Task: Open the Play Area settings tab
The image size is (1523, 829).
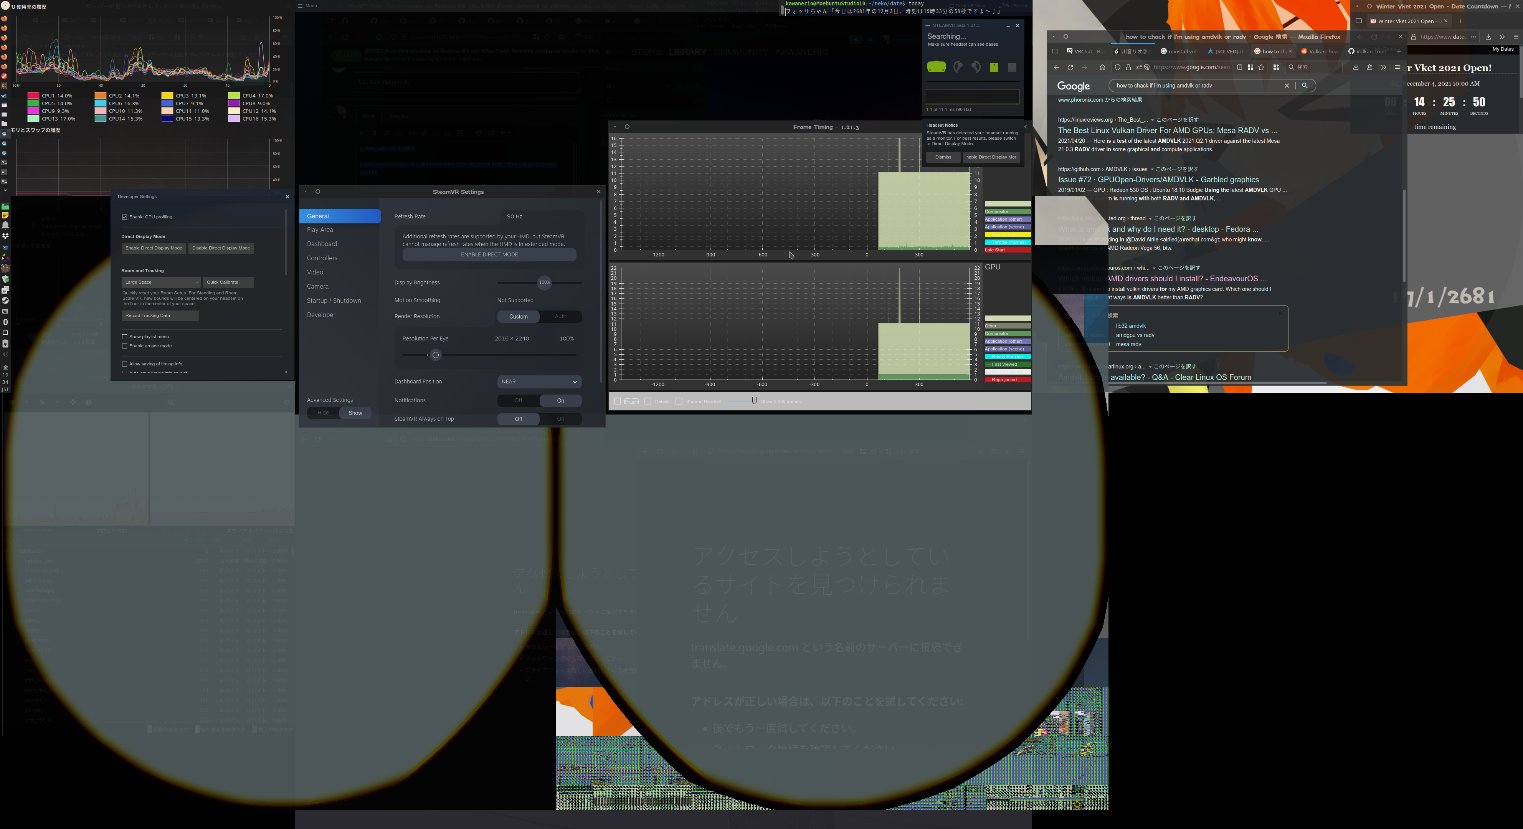Action: [x=320, y=230]
